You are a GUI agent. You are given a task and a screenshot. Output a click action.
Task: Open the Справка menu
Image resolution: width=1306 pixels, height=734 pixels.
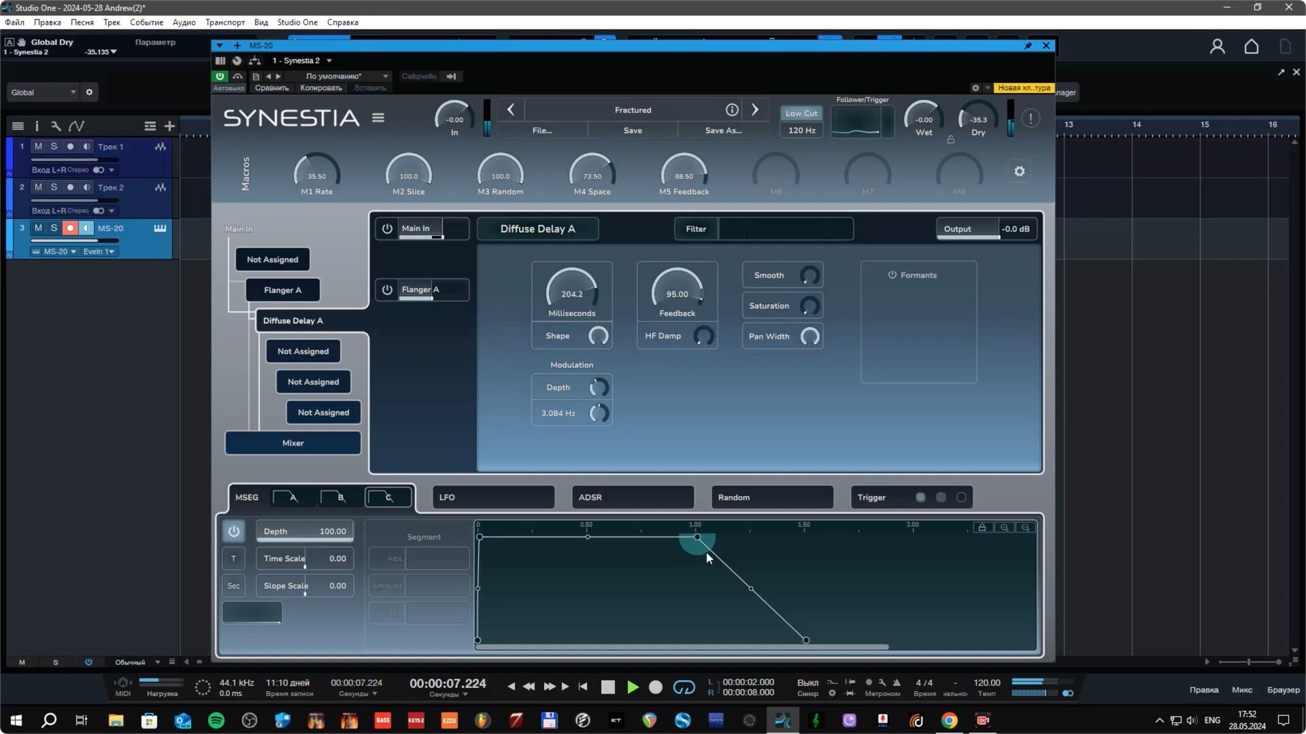click(343, 22)
